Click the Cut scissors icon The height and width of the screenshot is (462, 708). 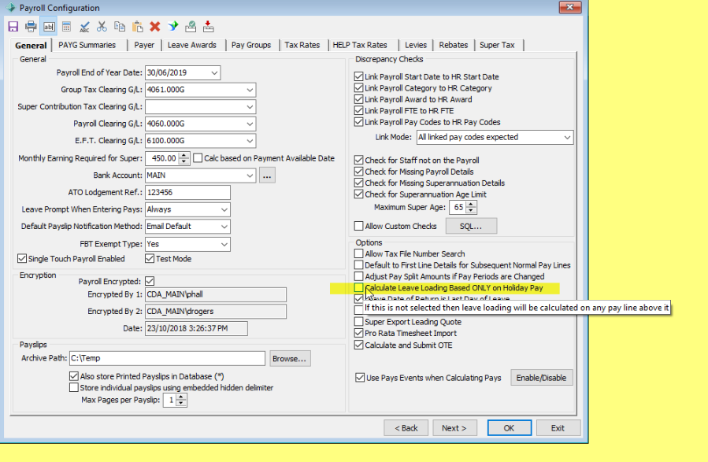pyautogui.click(x=102, y=27)
